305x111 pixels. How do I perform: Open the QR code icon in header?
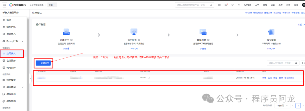(x=219, y=5)
